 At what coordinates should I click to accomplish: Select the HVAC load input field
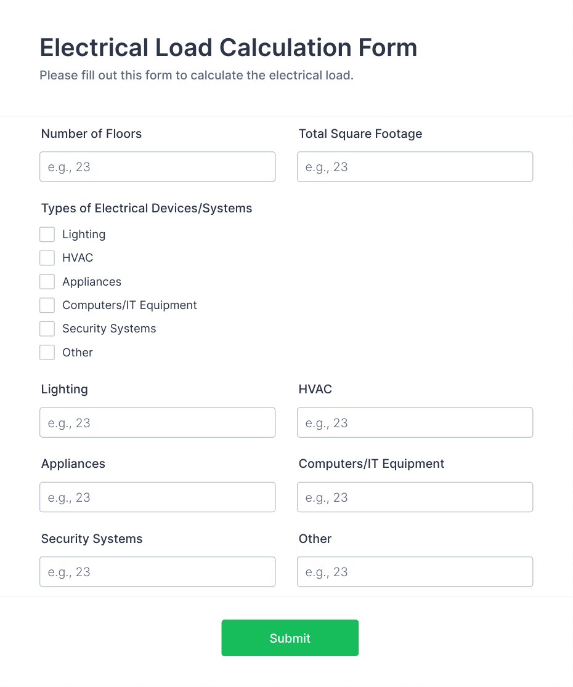[415, 422]
